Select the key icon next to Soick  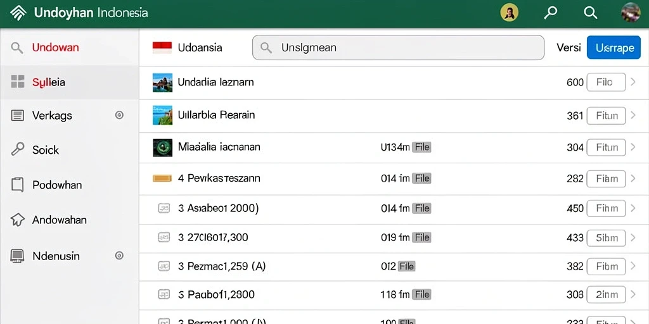click(x=17, y=149)
